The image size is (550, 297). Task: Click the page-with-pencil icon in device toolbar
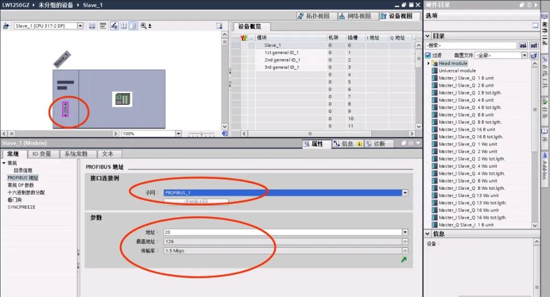tap(115, 26)
